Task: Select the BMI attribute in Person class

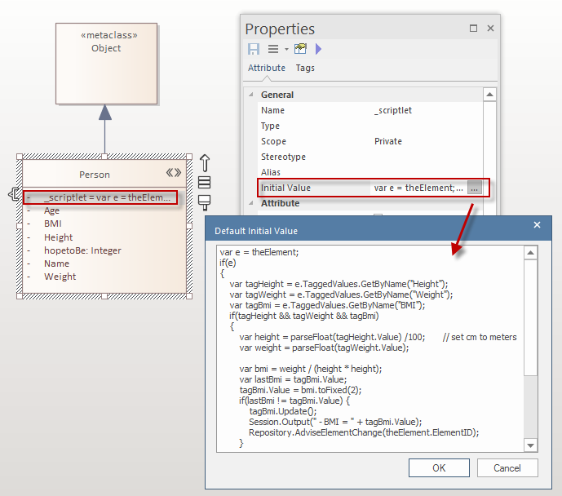Action: 53,224
